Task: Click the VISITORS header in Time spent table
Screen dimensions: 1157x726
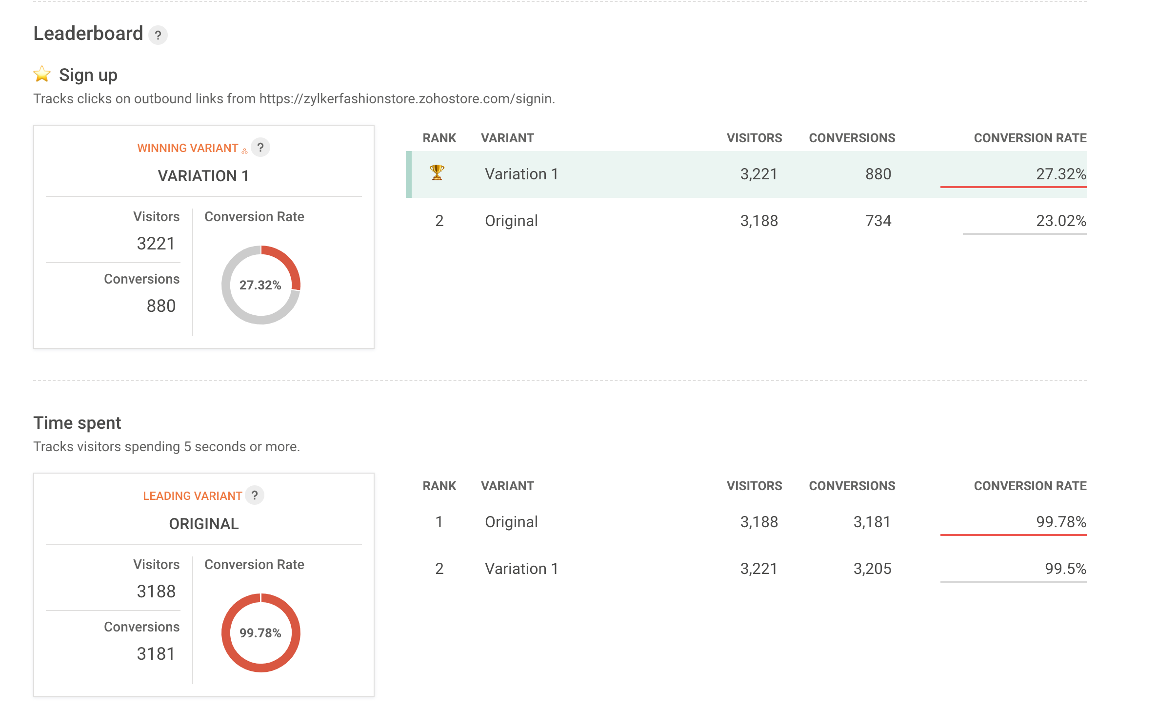Action: pos(754,486)
